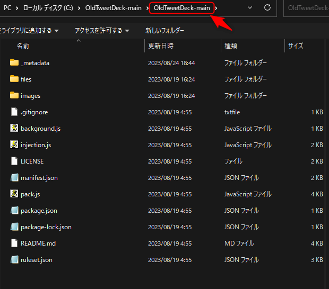The width and height of the screenshot is (329, 289).
Task: Select the package-lock.json file name
Action: click(x=46, y=227)
